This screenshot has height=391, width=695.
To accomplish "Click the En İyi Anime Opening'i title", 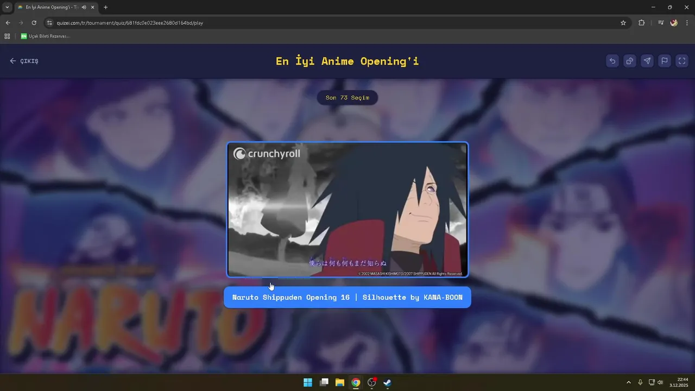I will pyautogui.click(x=347, y=61).
